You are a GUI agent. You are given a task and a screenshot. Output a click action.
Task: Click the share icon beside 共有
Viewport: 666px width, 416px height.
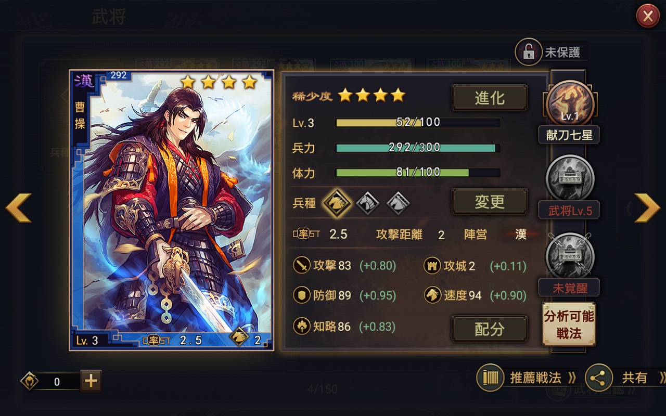(x=599, y=378)
